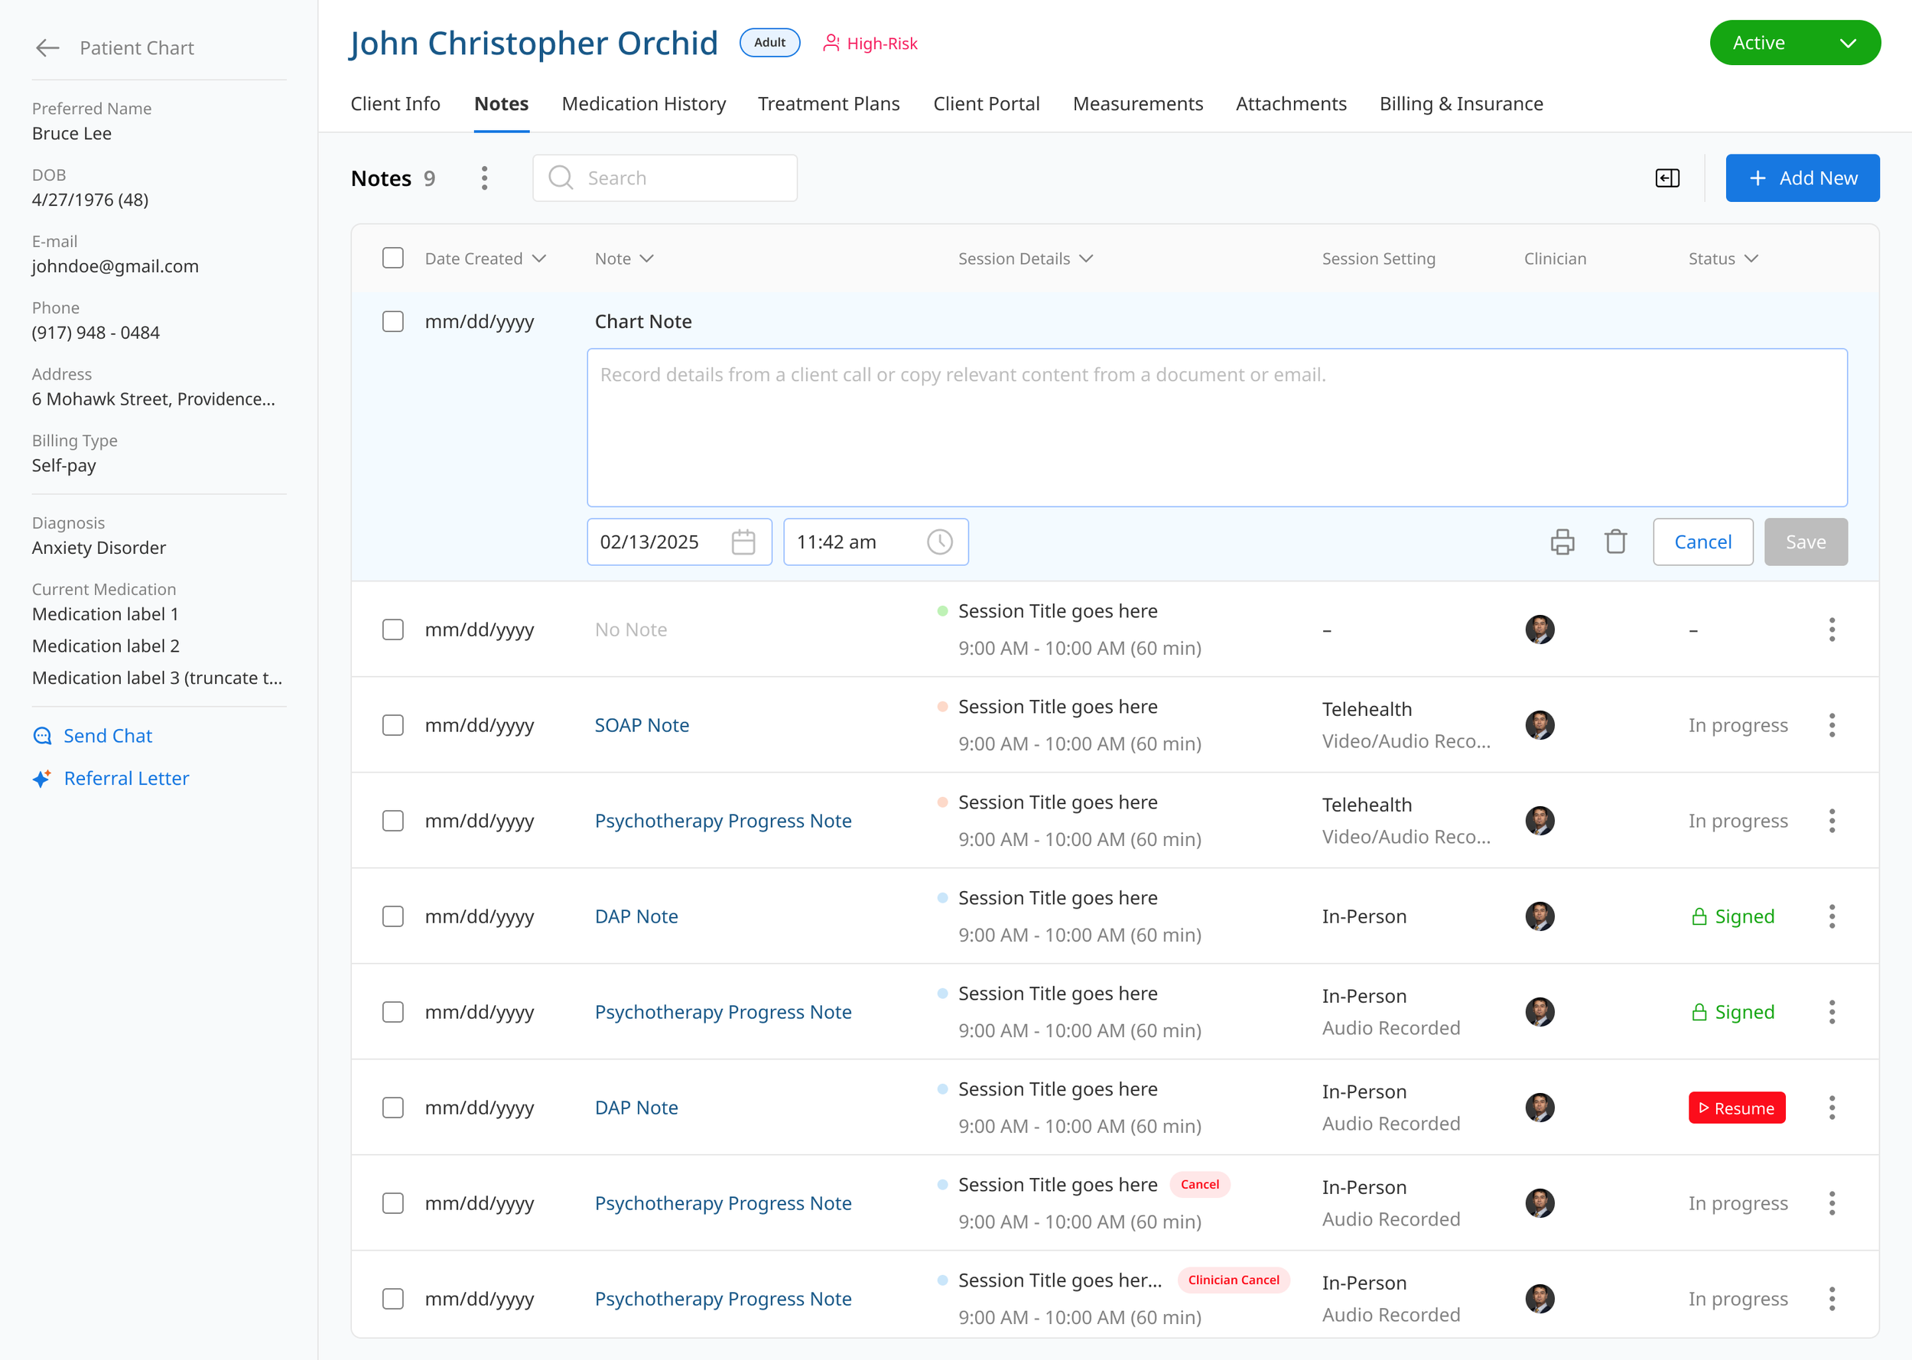Viewport: 1912px width, 1360px height.
Task: Open the Notes three-dot options menu
Action: (x=484, y=177)
